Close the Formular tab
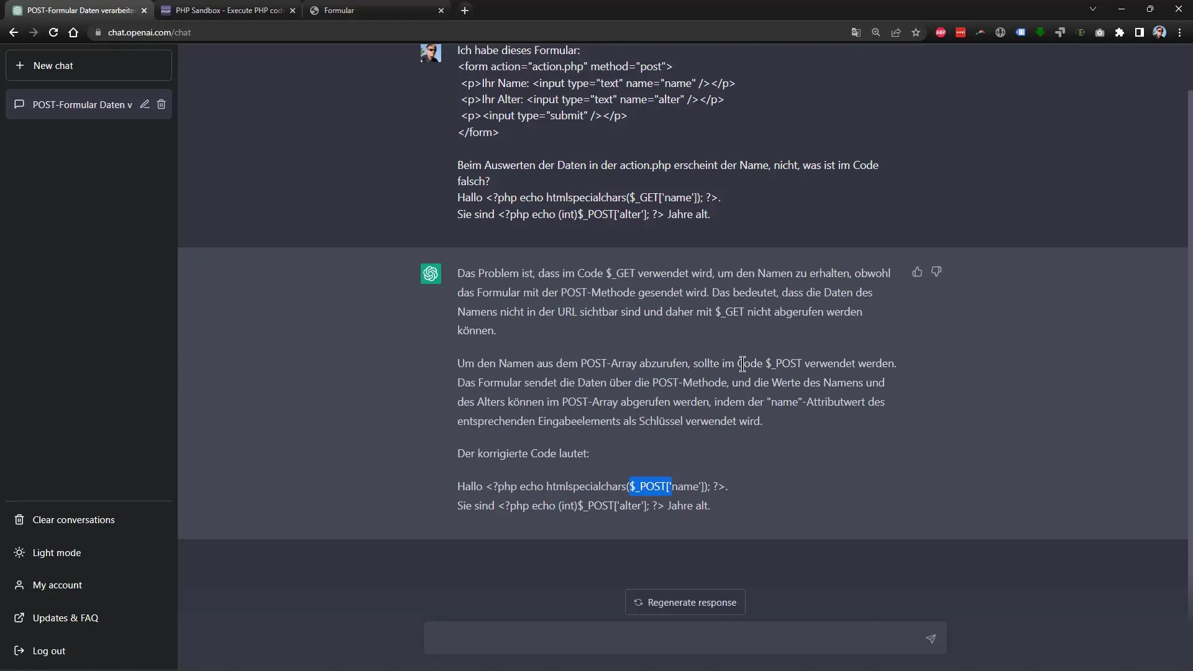1193x671 pixels. pos(441,11)
